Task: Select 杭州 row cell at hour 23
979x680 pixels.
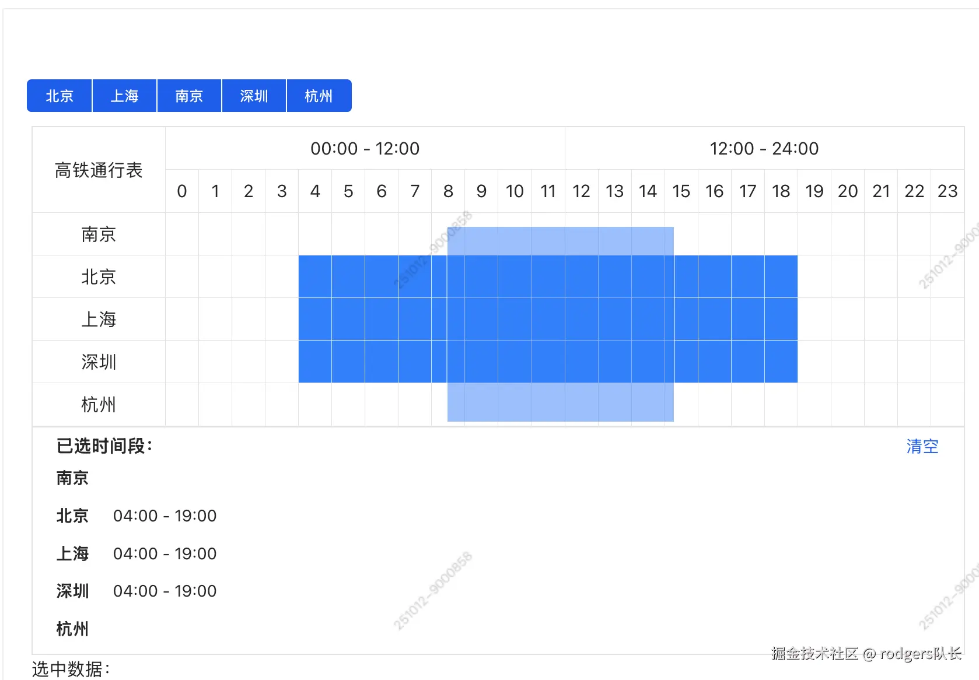Action: coord(947,404)
